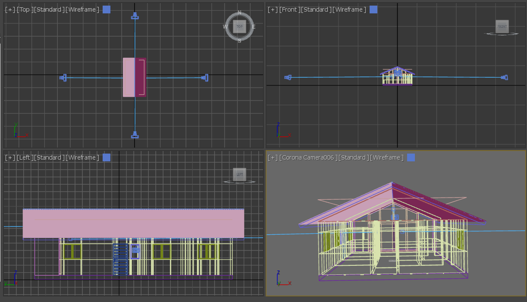This screenshot has width=527, height=302.
Task: Select the camera icon left of the roof in Top viewport
Action: pos(63,78)
